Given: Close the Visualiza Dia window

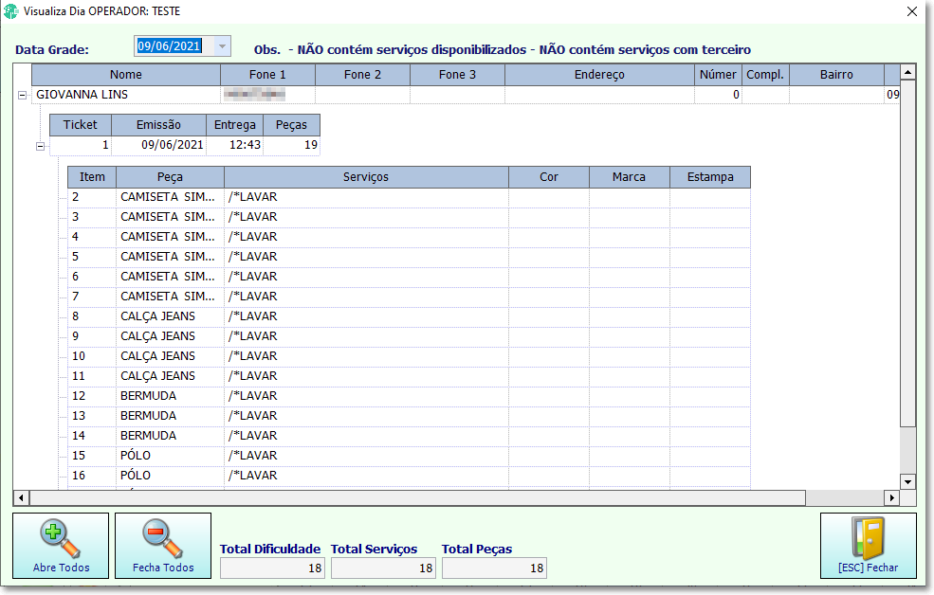Looking at the screenshot, I should pos(912,11).
